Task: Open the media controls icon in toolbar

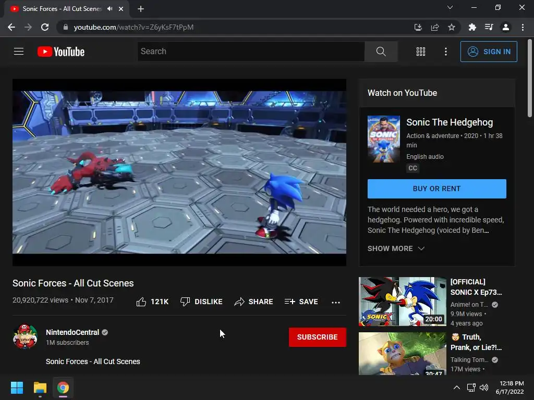Action: tap(489, 27)
